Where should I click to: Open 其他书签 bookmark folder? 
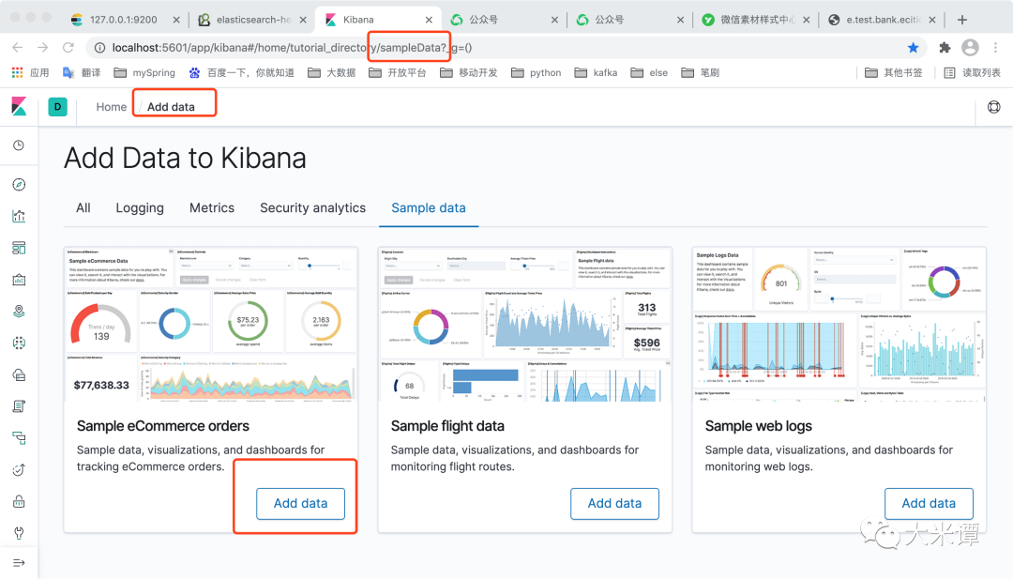coord(894,72)
